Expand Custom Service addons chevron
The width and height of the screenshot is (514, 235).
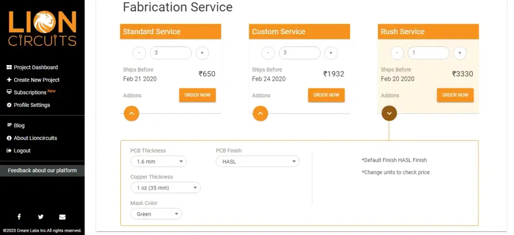260,113
